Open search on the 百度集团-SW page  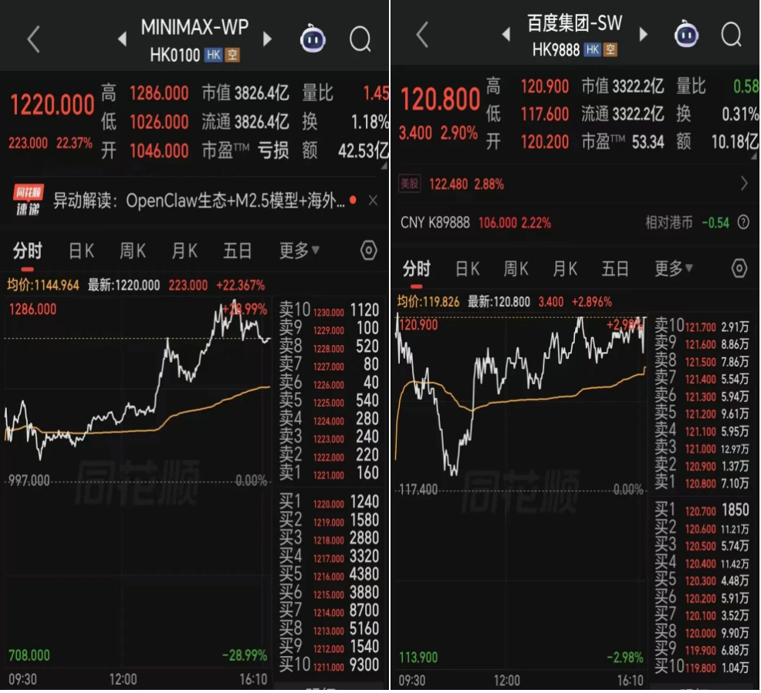click(731, 35)
